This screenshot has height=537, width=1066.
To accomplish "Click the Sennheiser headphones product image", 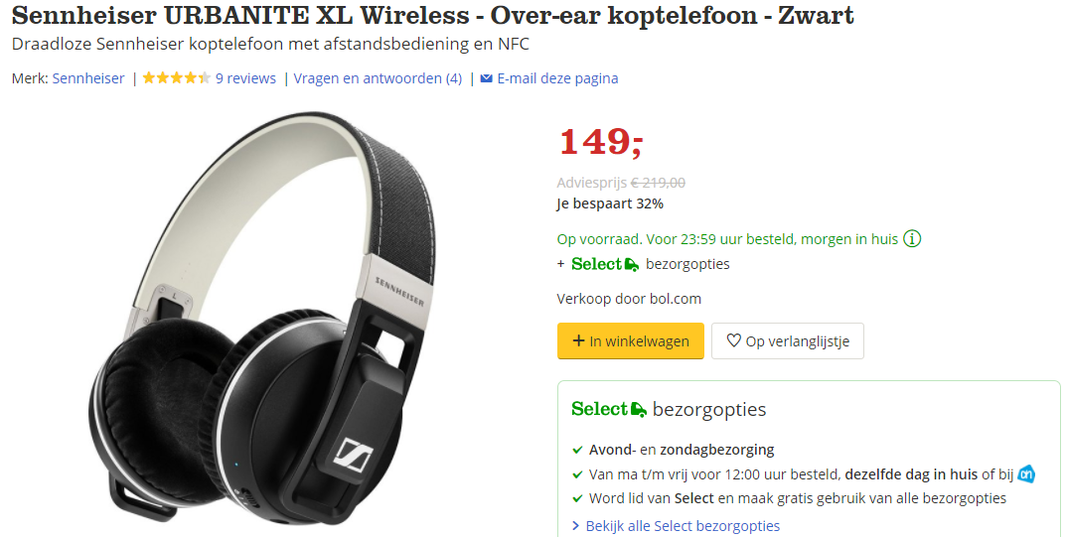I will [x=262, y=319].
